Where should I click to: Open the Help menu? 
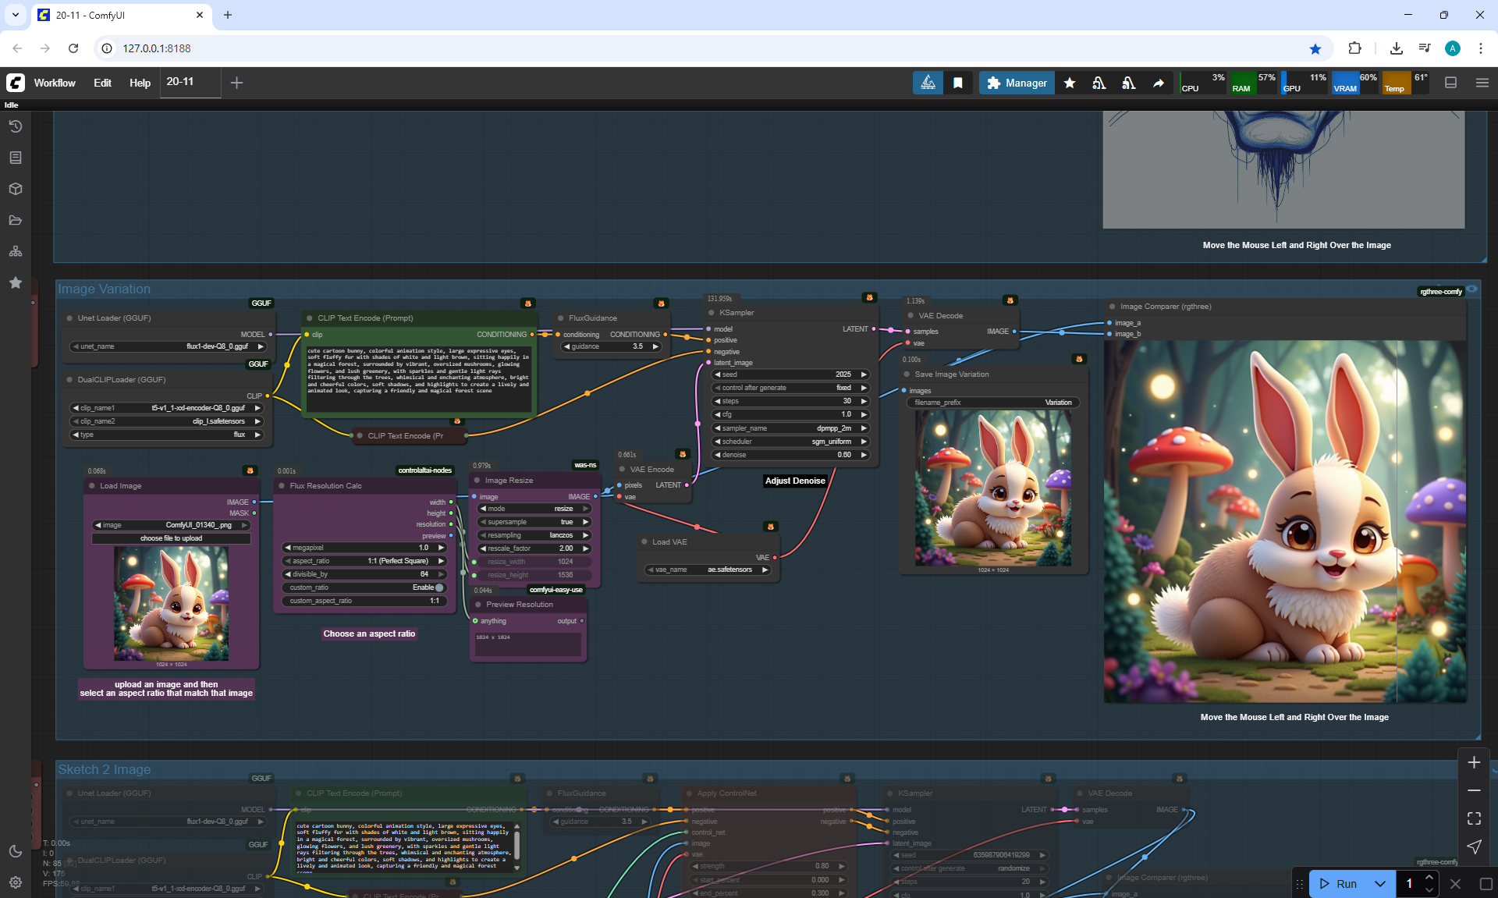[140, 83]
